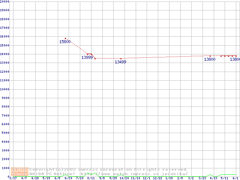
Task: Click the 13999 price data label
Action: point(87,57)
